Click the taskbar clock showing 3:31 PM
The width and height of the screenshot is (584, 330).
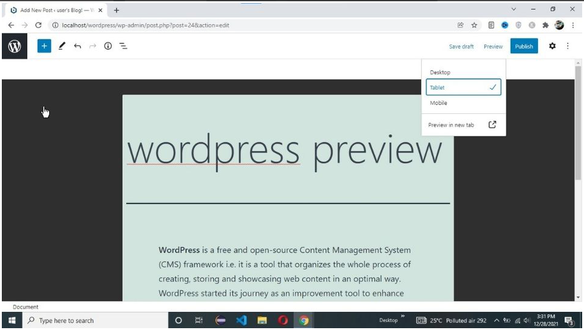tap(546, 320)
